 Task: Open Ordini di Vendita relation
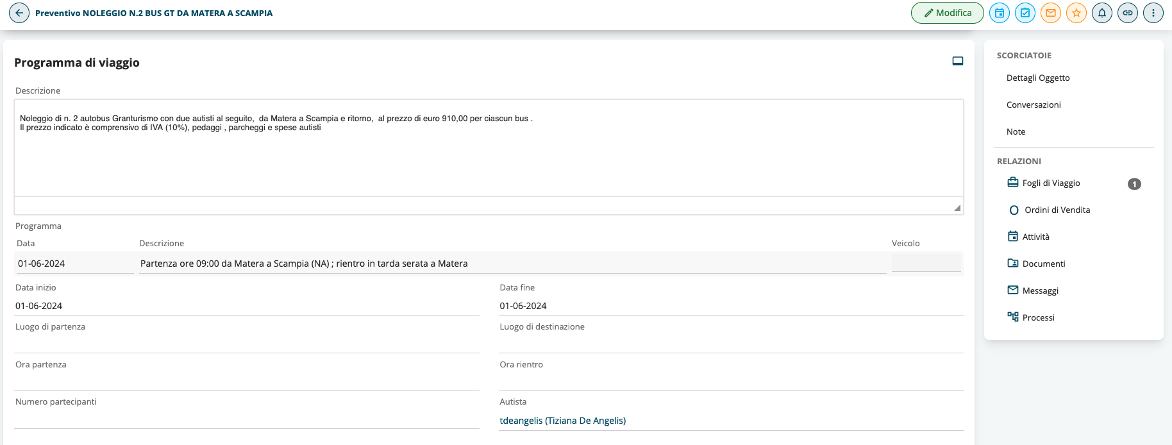1057,210
